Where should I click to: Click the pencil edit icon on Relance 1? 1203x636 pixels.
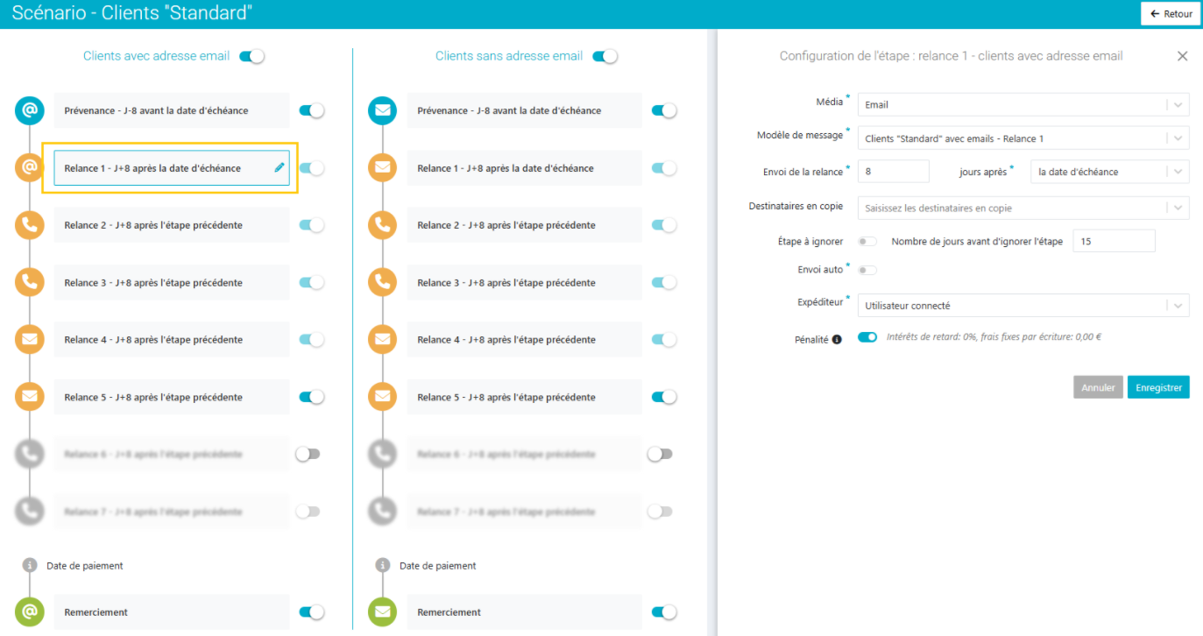pos(280,167)
